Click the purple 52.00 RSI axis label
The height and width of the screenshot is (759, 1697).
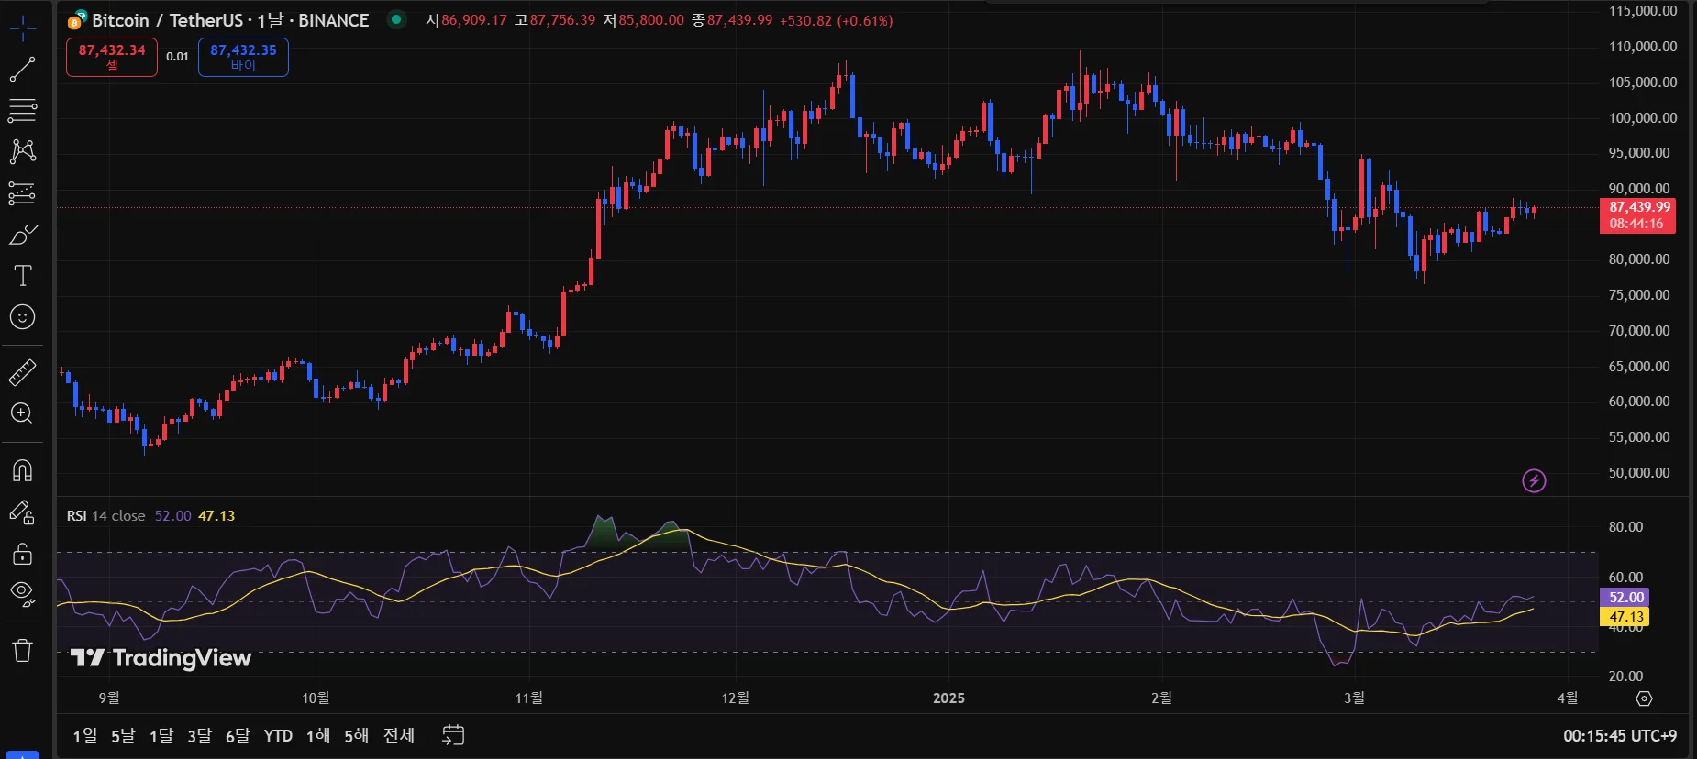[1625, 598]
